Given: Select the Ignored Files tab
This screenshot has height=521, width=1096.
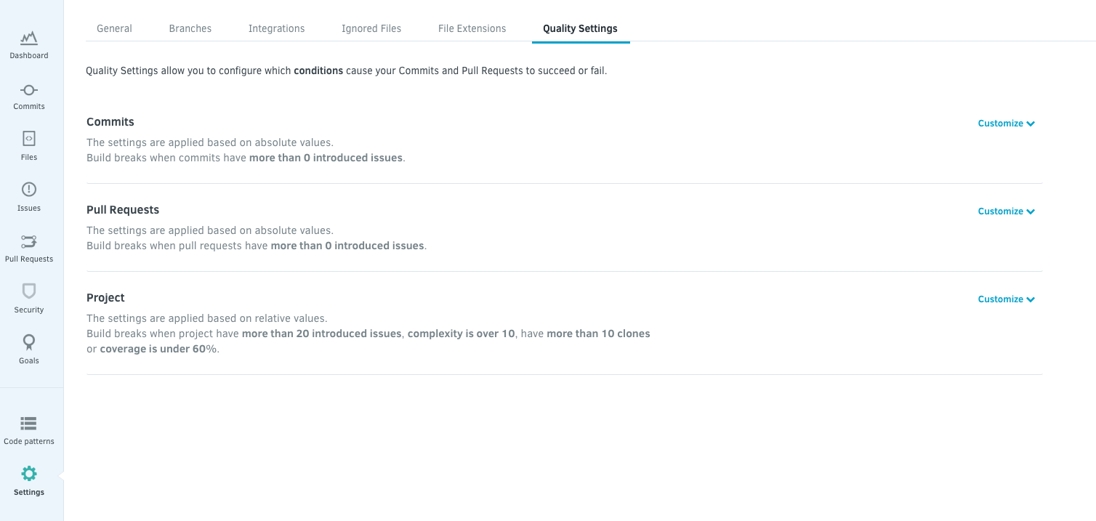Looking at the screenshot, I should pos(371,28).
